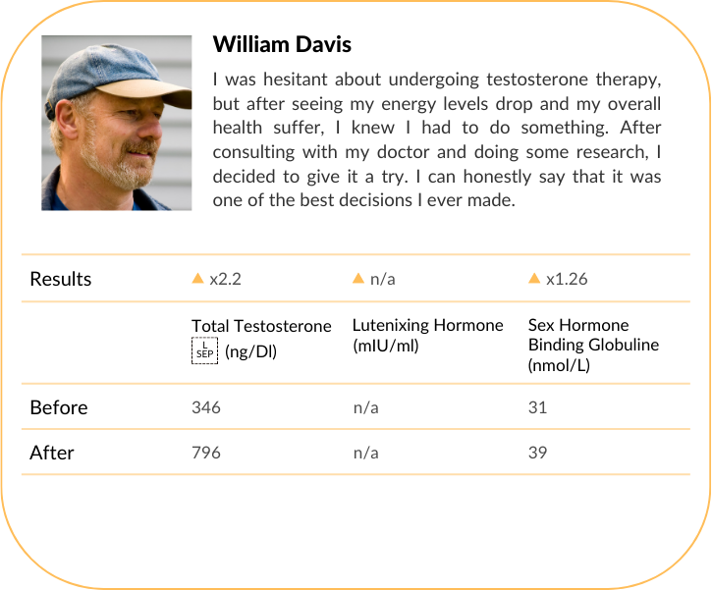712x590 pixels.
Task: Click the x1.26 result multiplier
Action: [567, 279]
